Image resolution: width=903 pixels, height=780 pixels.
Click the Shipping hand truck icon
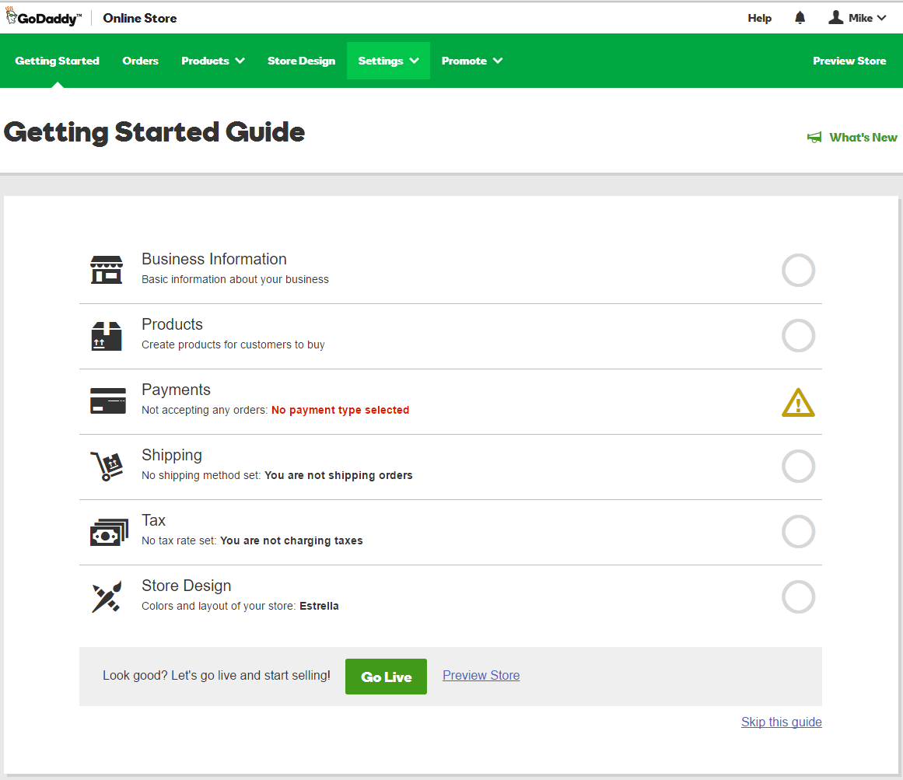(107, 465)
